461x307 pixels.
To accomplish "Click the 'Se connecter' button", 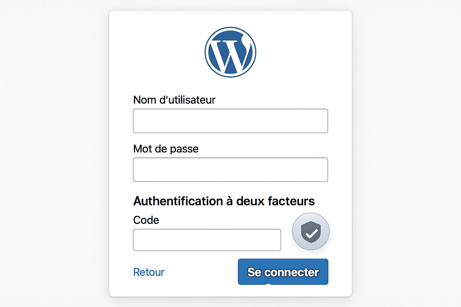I will (282, 272).
